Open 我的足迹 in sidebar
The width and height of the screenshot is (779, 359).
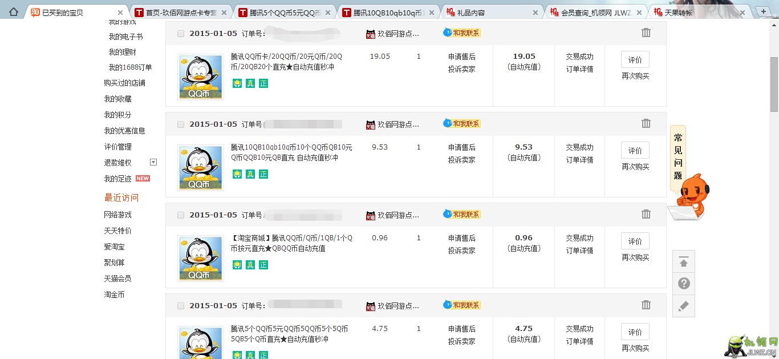[117, 179]
